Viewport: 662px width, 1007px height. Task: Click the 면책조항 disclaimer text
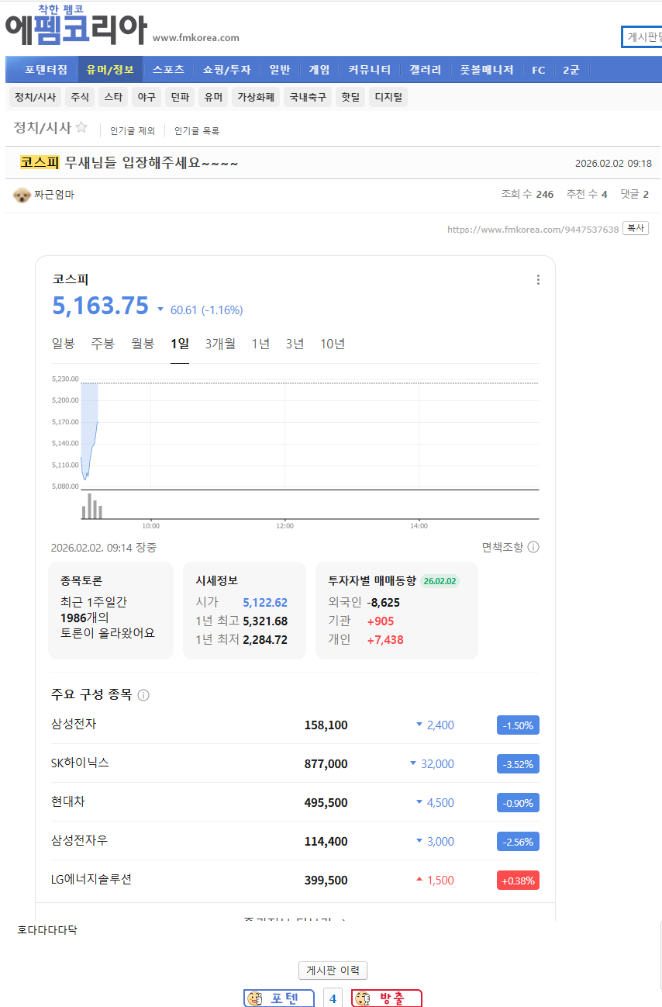coord(502,547)
